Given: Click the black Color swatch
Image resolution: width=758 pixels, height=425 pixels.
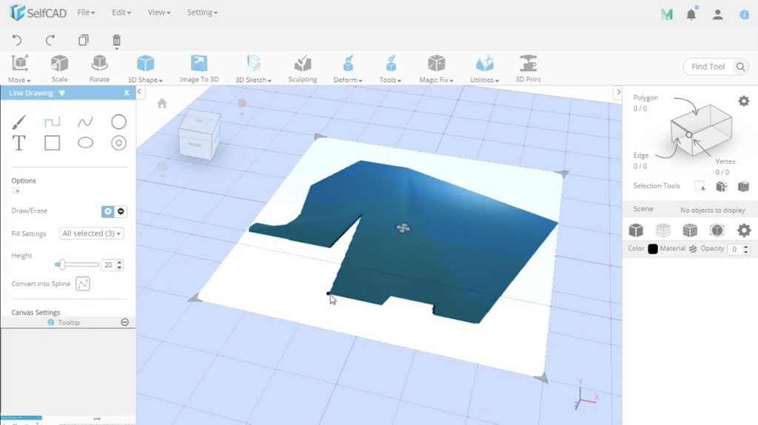Looking at the screenshot, I should click(653, 249).
